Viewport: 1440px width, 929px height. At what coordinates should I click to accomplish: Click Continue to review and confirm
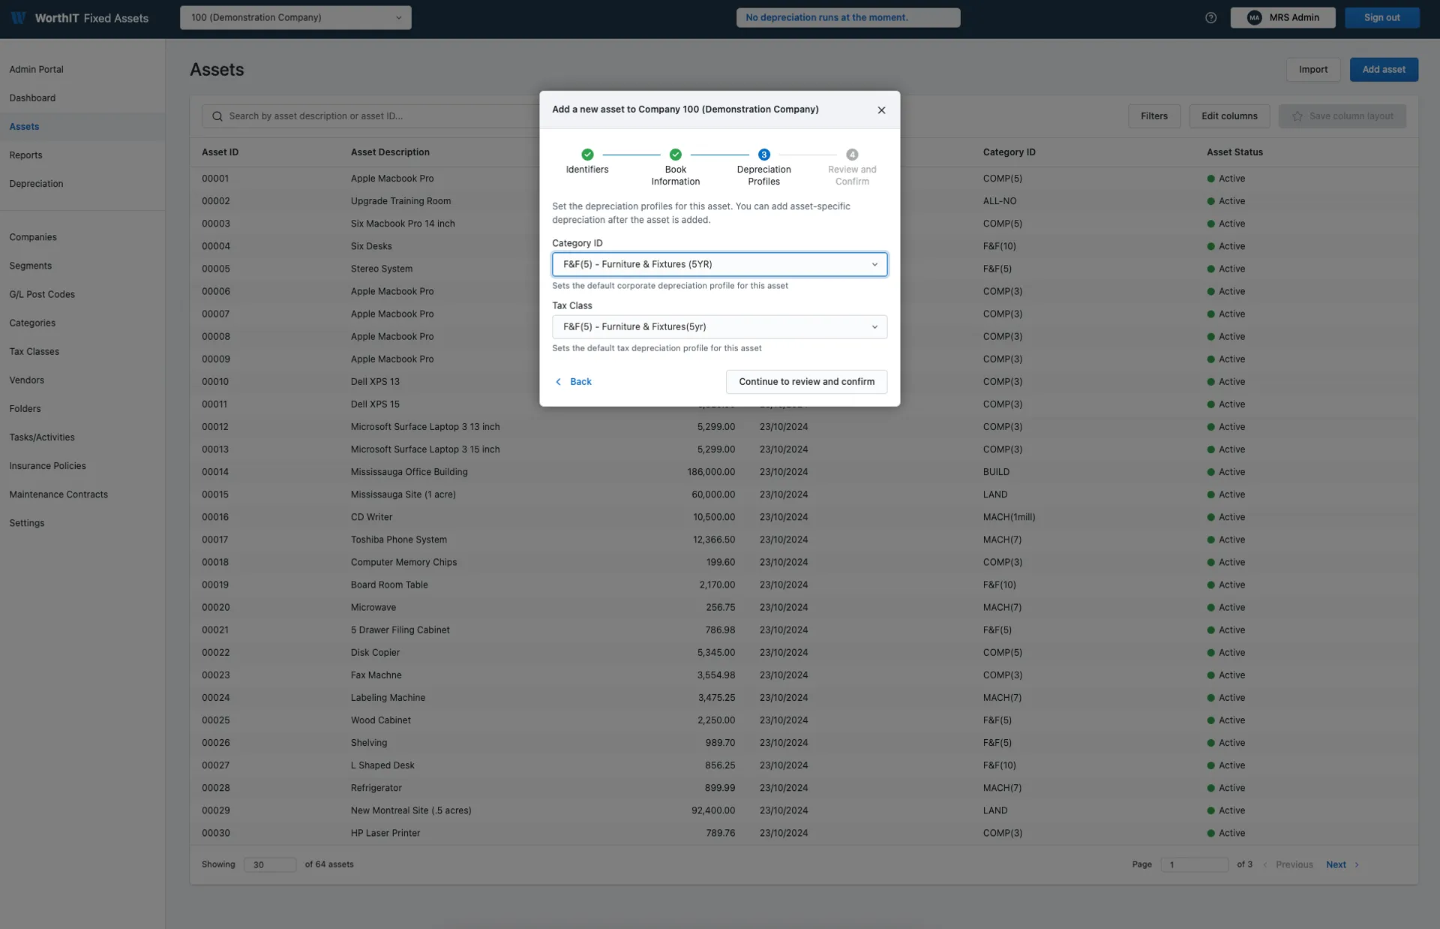[806, 381]
